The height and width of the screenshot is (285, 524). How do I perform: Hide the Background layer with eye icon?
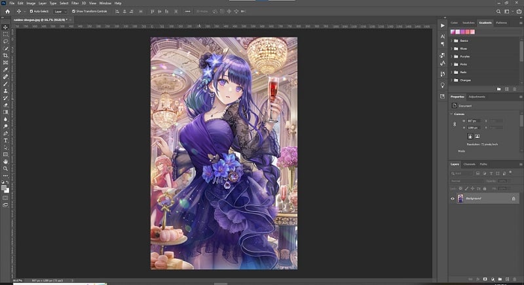pyautogui.click(x=453, y=199)
